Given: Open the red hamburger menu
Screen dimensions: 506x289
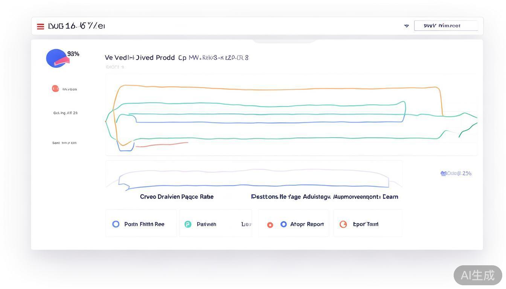Looking at the screenshot, I should [x=40, y=26].
